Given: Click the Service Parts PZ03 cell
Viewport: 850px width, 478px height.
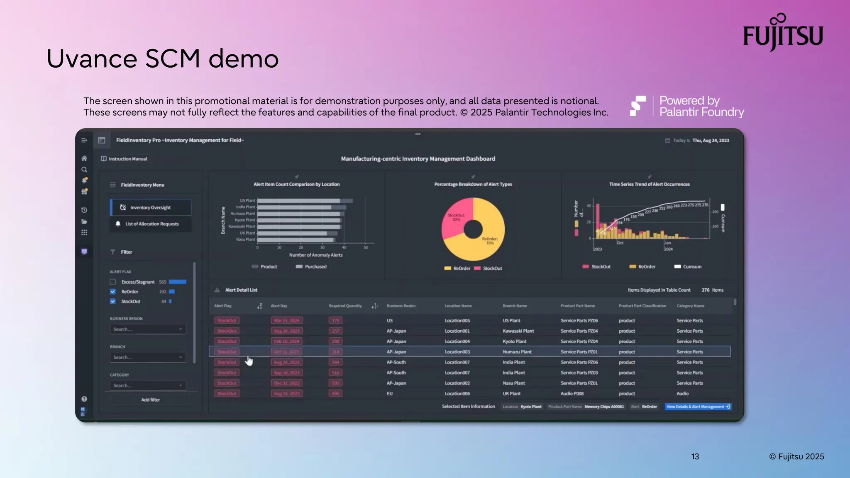Looking at the screenshot, I should click(579, 373).
